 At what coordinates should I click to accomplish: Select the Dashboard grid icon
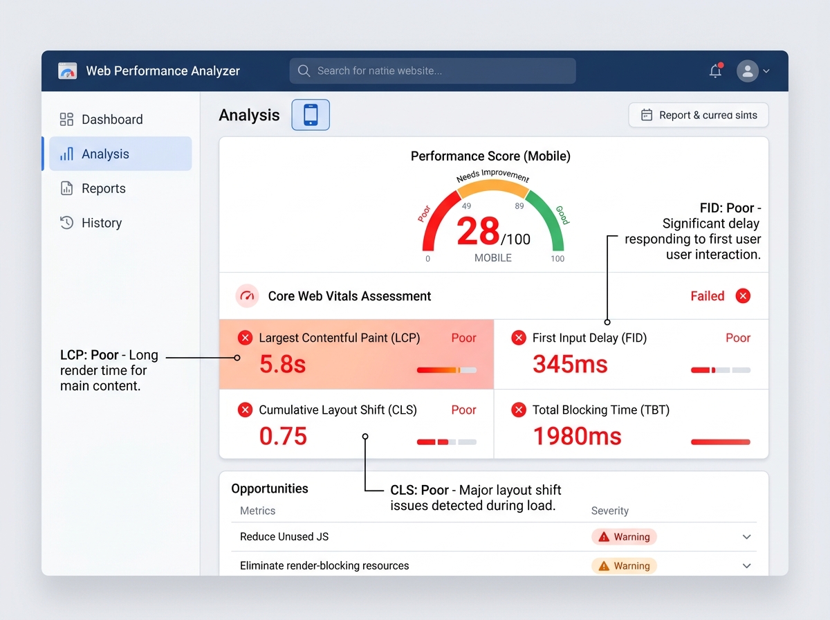pos(66,119)
